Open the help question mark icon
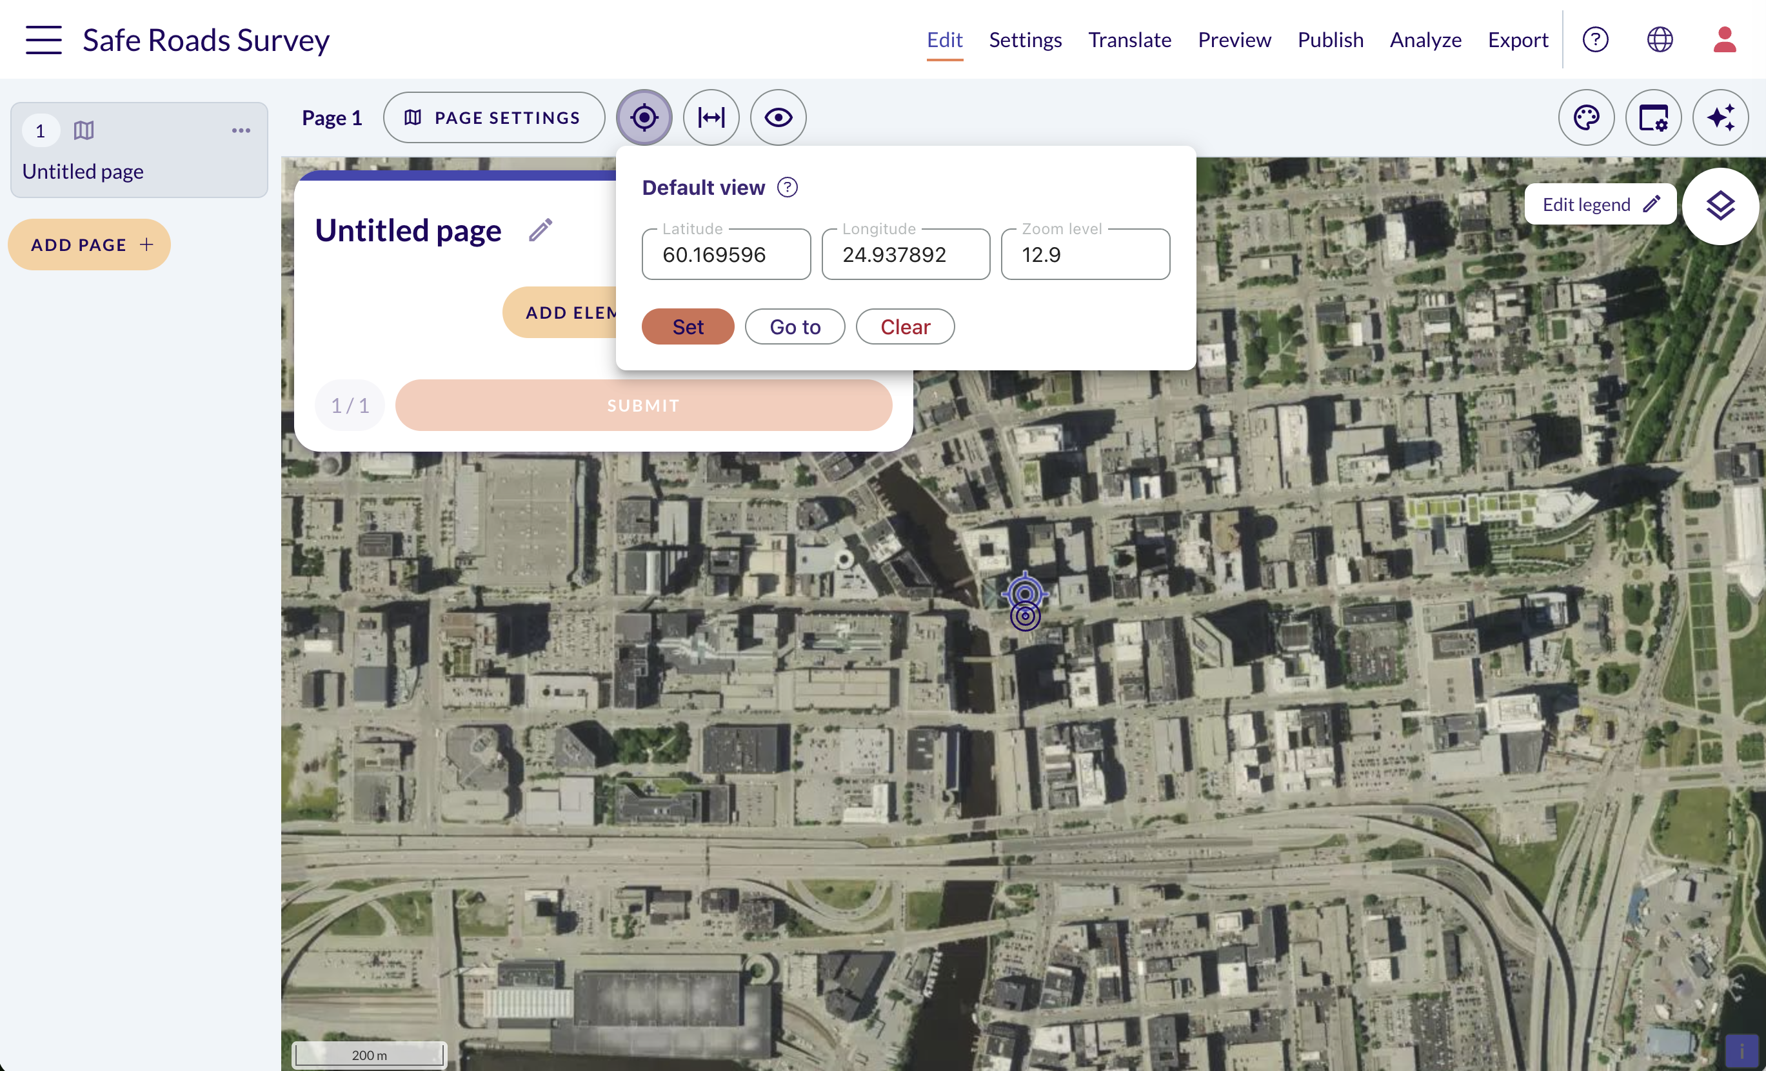 tap(1596, 39)
